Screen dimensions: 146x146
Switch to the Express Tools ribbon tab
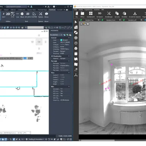point(32,10)
